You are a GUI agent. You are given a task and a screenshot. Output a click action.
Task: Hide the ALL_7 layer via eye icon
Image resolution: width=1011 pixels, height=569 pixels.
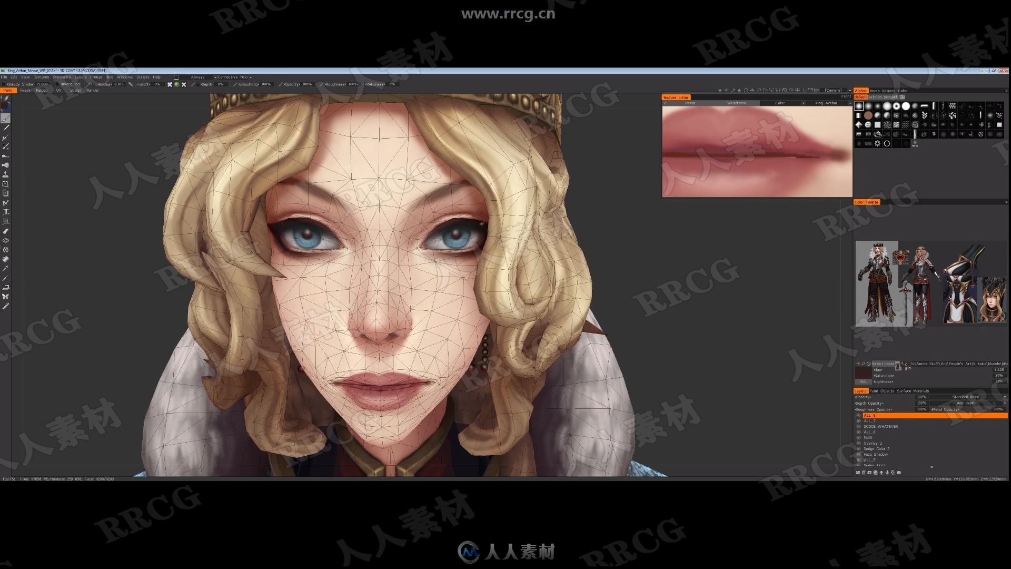coord(858,421)
